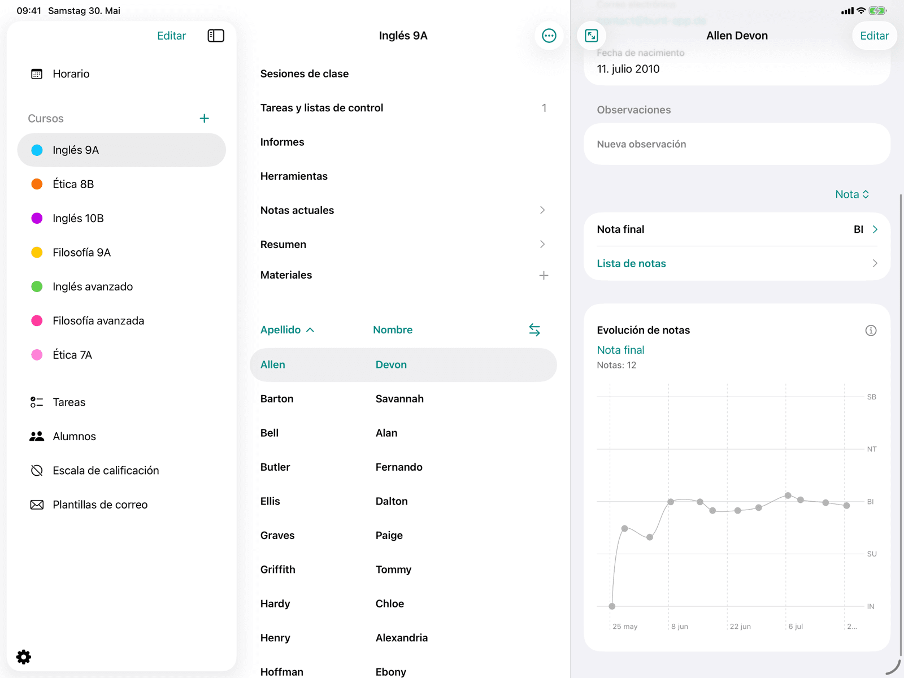
Task: Sort by Nombre column header
Action: pos(393,330)
